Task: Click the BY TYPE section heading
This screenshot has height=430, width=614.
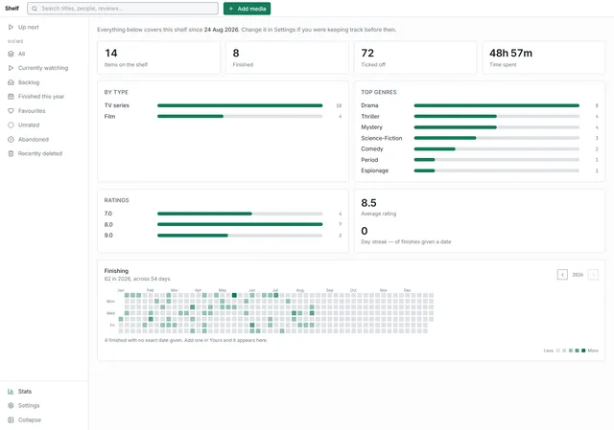Action: pyautogui.click(x=116, y=92)
